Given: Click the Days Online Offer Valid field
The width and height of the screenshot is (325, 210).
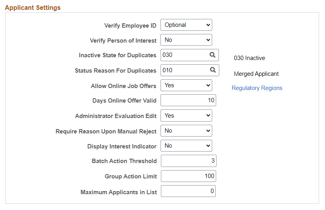Looking at the screenshot, I should point(188,100).
